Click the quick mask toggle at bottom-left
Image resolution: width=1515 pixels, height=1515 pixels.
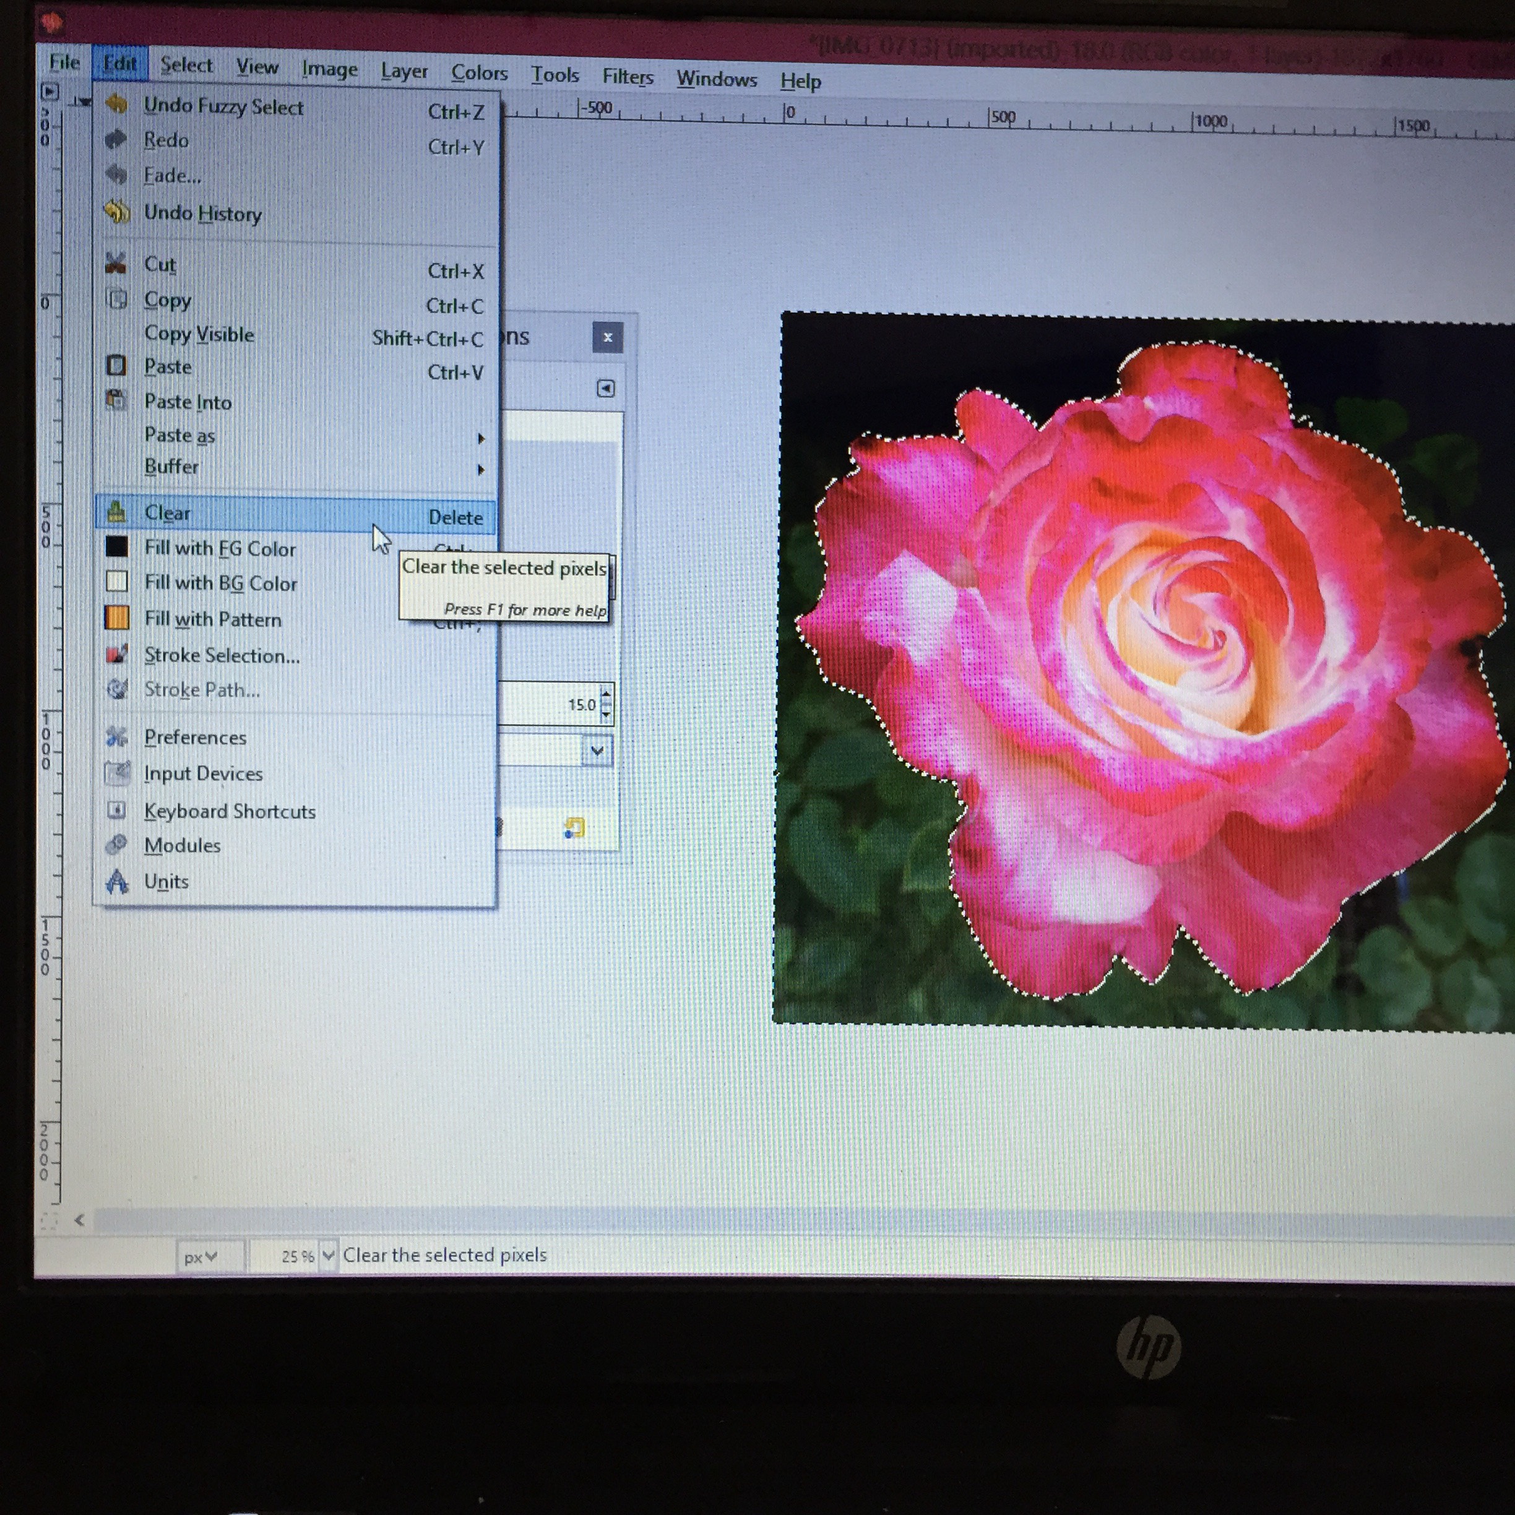click(x=49, y=1220)
